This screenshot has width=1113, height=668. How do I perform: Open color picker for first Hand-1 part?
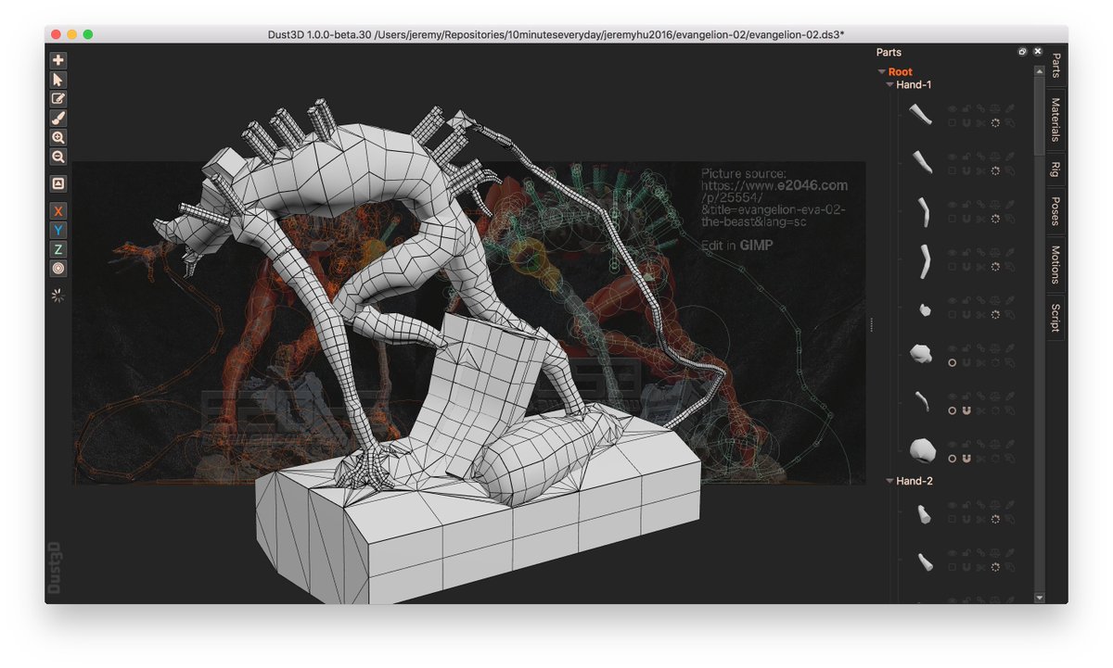(x=1010, y=108)
